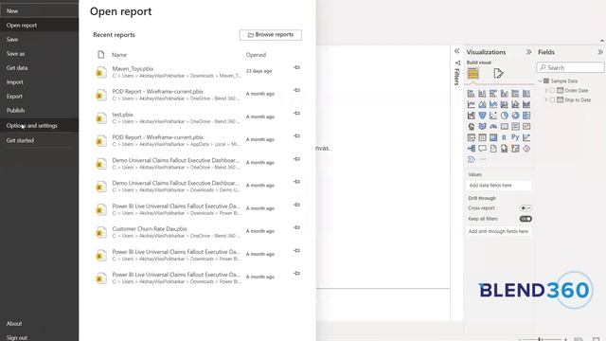The height and width of the screenshot is (341, 606).
Task: Switch to the Build visual pane
Action: point(473,73)
